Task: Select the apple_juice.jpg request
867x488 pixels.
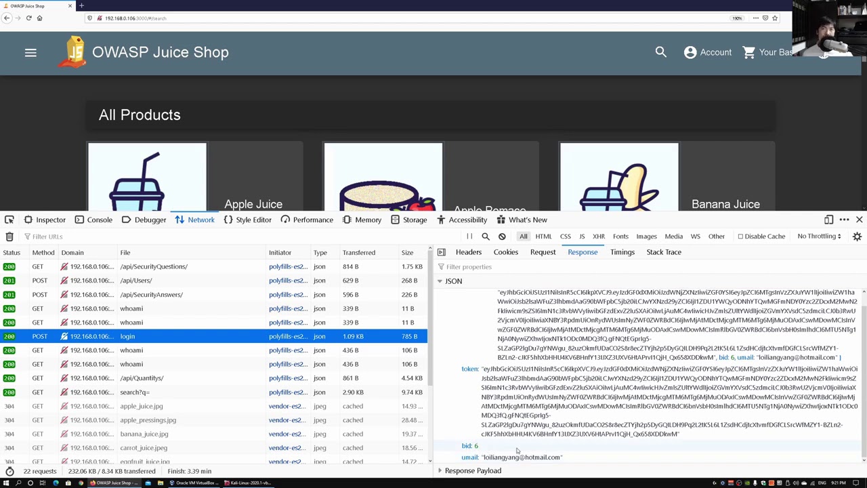Action: (x=213, y=406)
